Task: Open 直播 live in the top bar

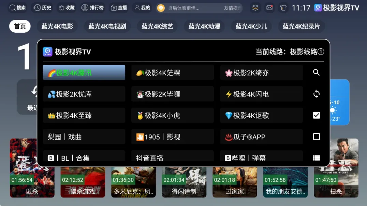Action: (119, 8)
